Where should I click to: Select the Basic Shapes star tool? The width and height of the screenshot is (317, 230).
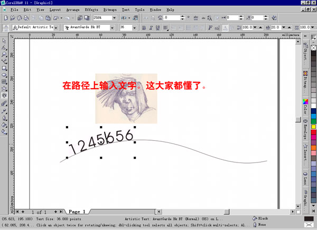[x=4, y=89]
